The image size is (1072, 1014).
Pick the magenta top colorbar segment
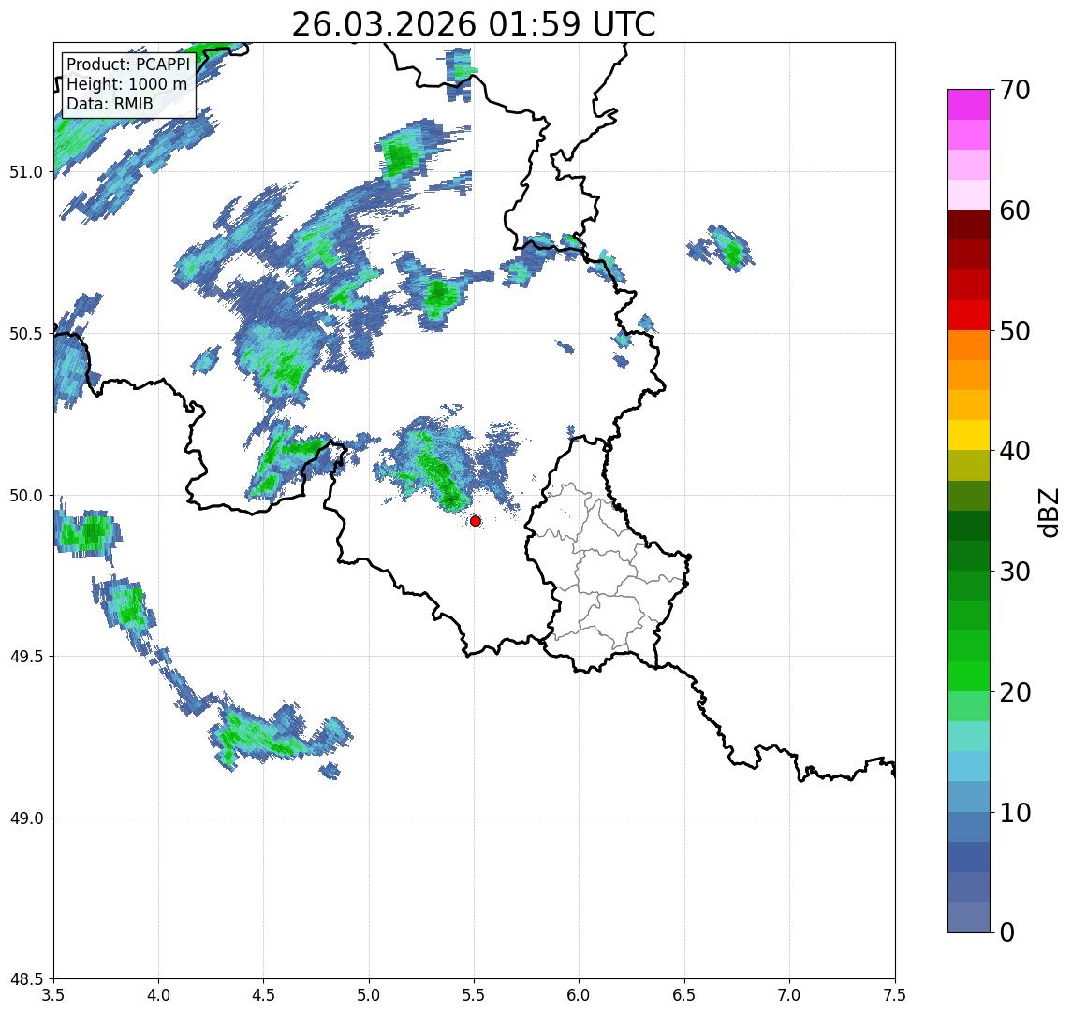pos(969,105)
